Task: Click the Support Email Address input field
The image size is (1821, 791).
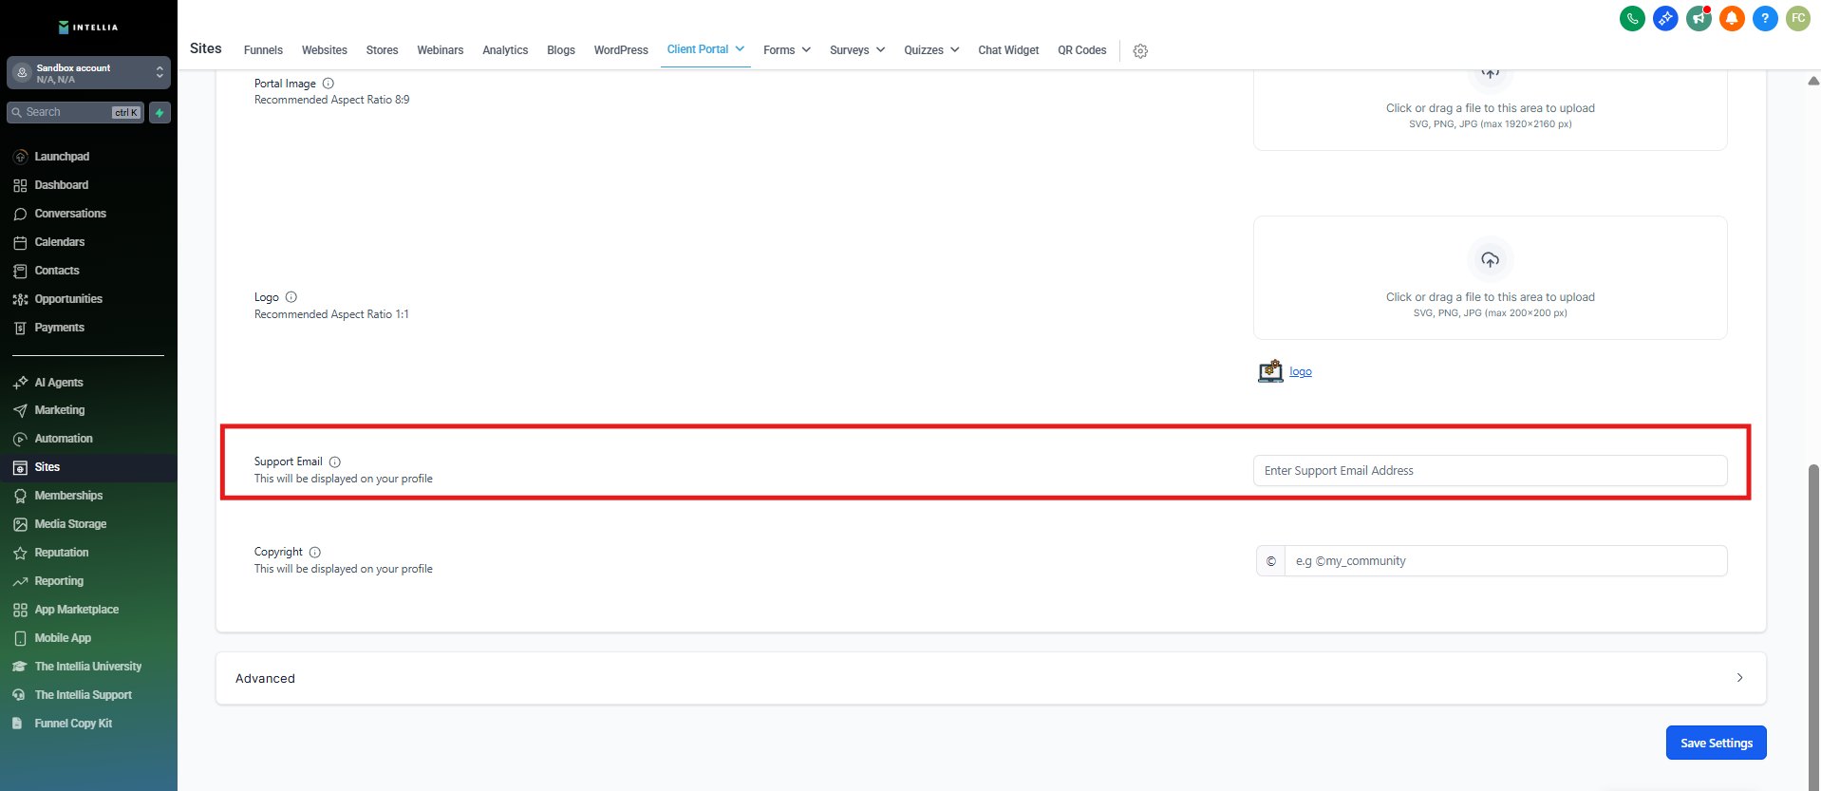Action: [1491, 471]
